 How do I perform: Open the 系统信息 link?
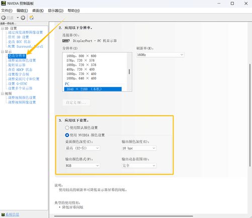12,214
